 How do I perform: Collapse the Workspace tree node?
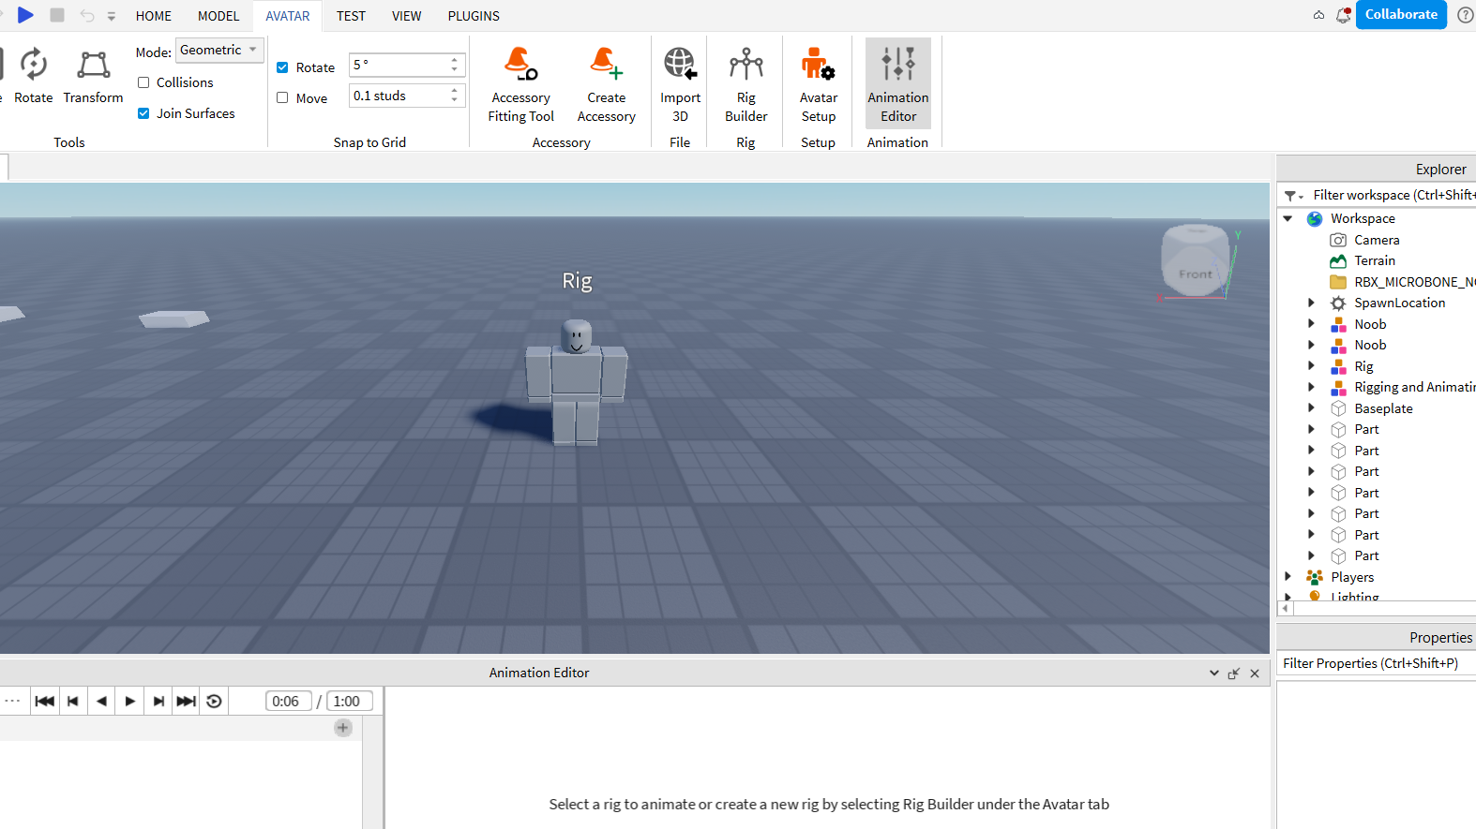pos(1288,218)
